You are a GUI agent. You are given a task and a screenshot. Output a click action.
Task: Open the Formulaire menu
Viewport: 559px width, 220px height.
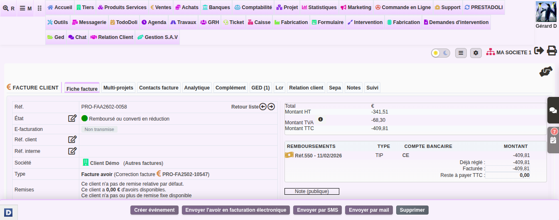327,22
